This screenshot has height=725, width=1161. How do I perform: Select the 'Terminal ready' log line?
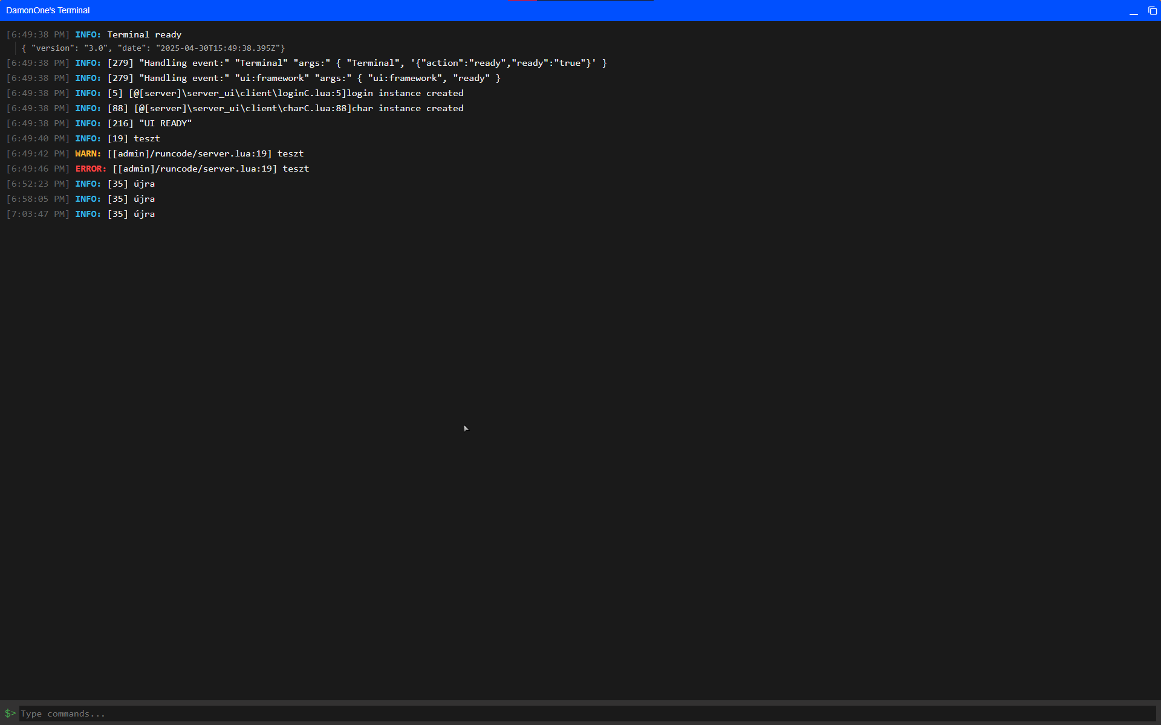pyautogui.click(x=94, y=34)
